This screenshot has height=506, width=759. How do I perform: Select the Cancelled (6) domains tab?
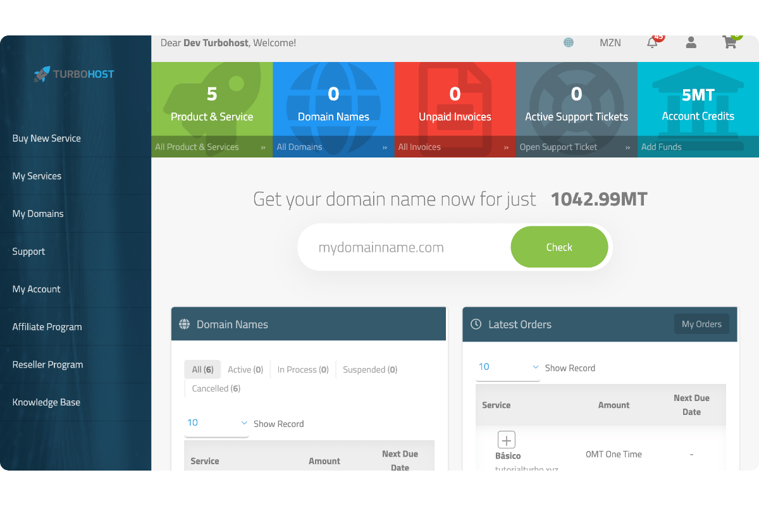click(x=216, y=388)
